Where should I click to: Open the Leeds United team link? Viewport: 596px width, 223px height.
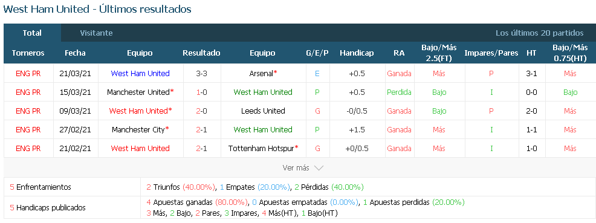tap(263, 111)
